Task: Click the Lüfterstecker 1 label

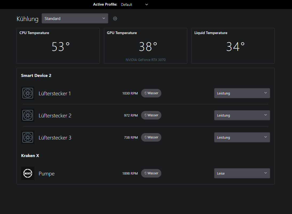Action: point(55,93)
